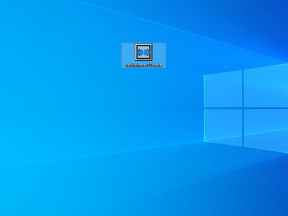Screen dimensions: 288x216
Task: Click the verkleinerer17b.exe file name label
Action: point(143,65)
